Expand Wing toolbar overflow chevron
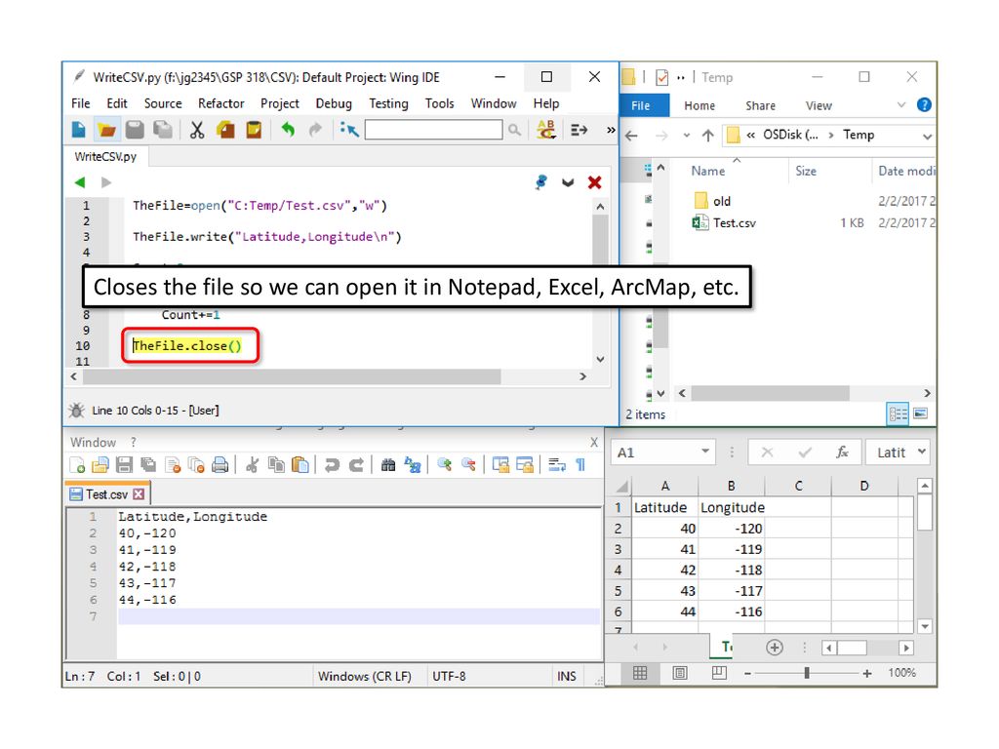This screenshot has height=749, width=999. click(611, 130)
